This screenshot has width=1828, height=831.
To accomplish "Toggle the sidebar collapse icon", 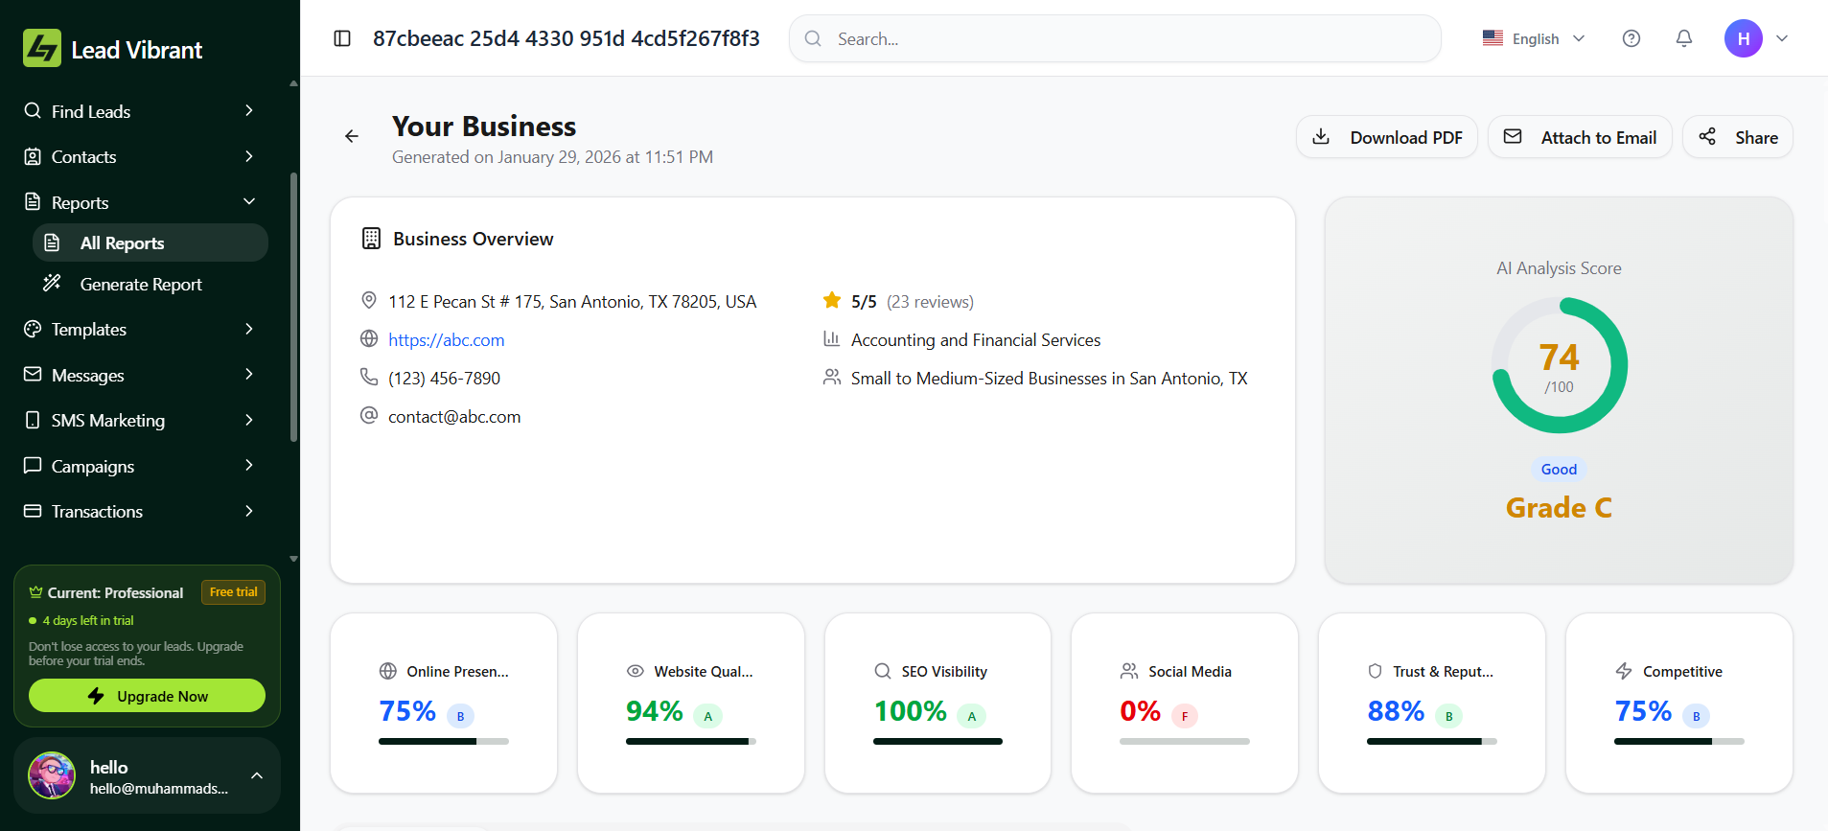I will point(342,38).
